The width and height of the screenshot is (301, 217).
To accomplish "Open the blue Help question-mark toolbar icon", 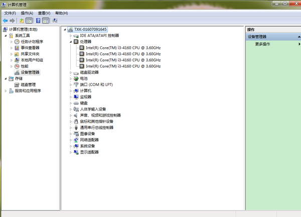I will click(x=38, y=21).
